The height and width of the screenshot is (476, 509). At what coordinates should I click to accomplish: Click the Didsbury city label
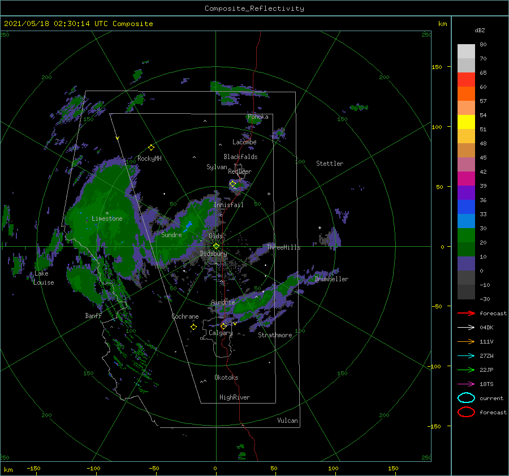tap(214, 254)
